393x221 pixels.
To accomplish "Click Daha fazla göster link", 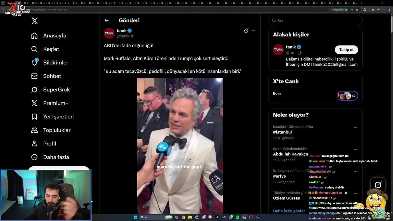I will coord(289,211).
